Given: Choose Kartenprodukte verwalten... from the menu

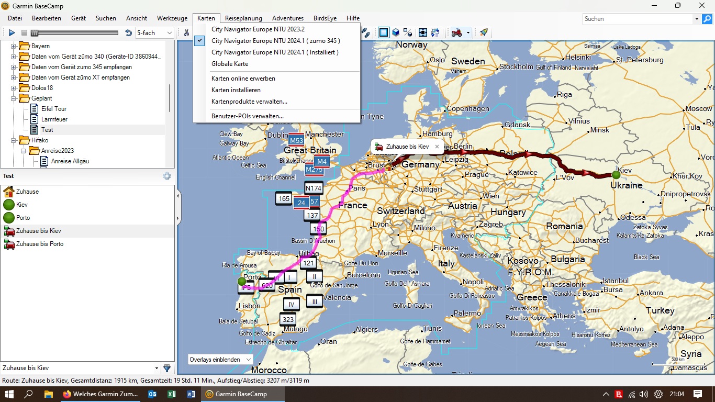Looking at the screenshot, I should tap(249, 102).
